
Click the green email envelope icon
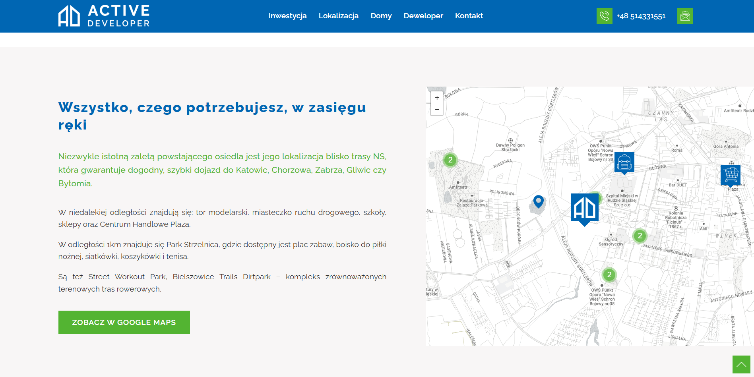(x=685, y=16)
